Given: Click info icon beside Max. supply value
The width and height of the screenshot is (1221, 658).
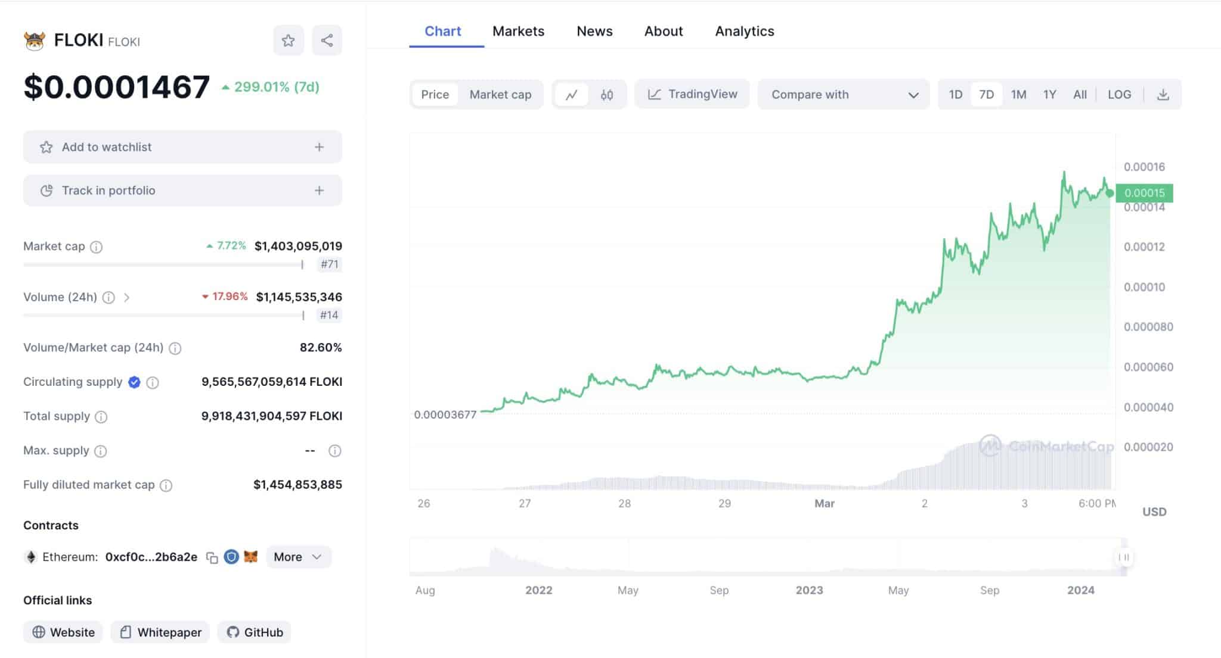Looking at the screenshot, I should point(335,451).
